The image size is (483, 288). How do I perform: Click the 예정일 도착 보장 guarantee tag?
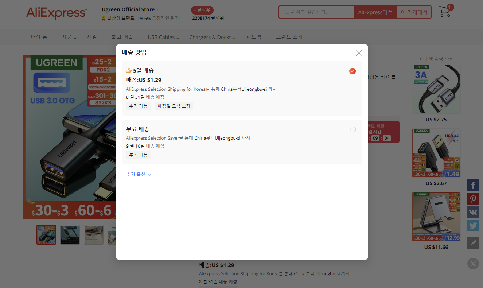[x=174, y=106]
